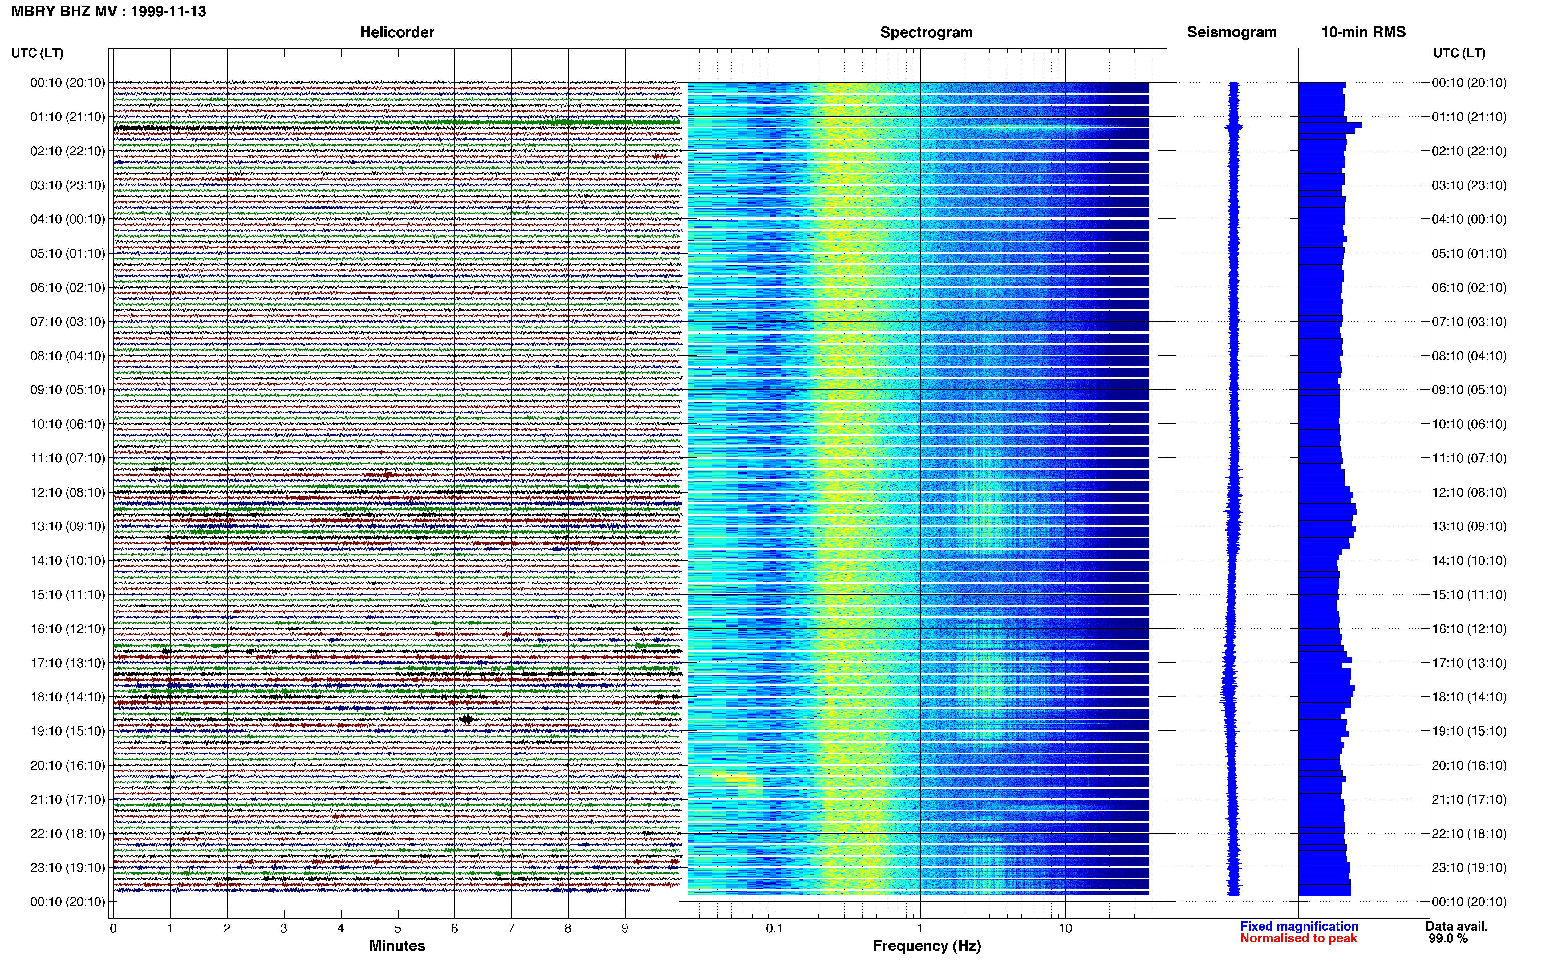
Task: Click the 99.0 % availability value
Action: click(1448, 938)
